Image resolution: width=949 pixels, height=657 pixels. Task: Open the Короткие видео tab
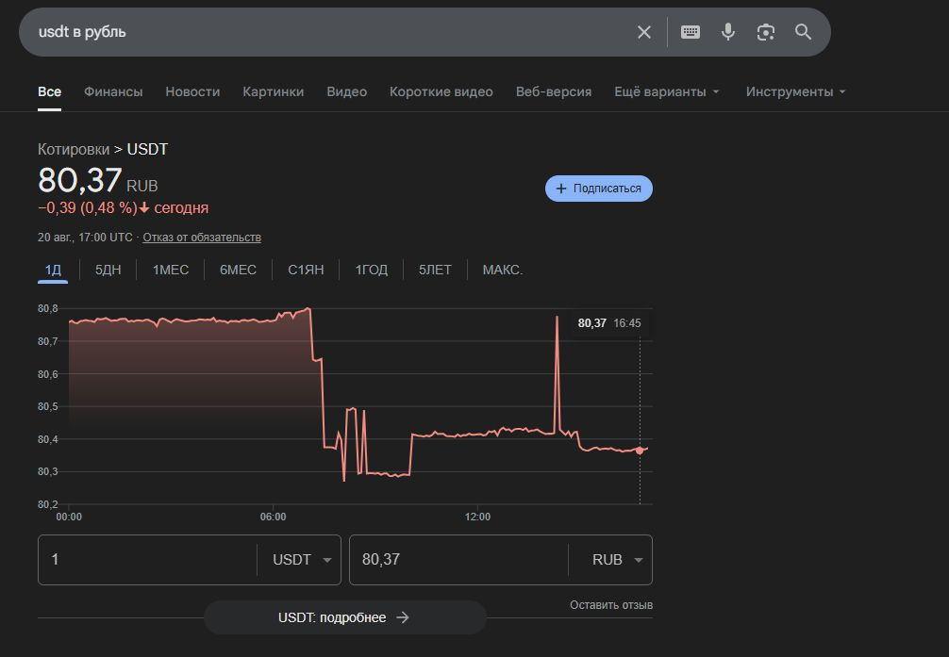441,92
